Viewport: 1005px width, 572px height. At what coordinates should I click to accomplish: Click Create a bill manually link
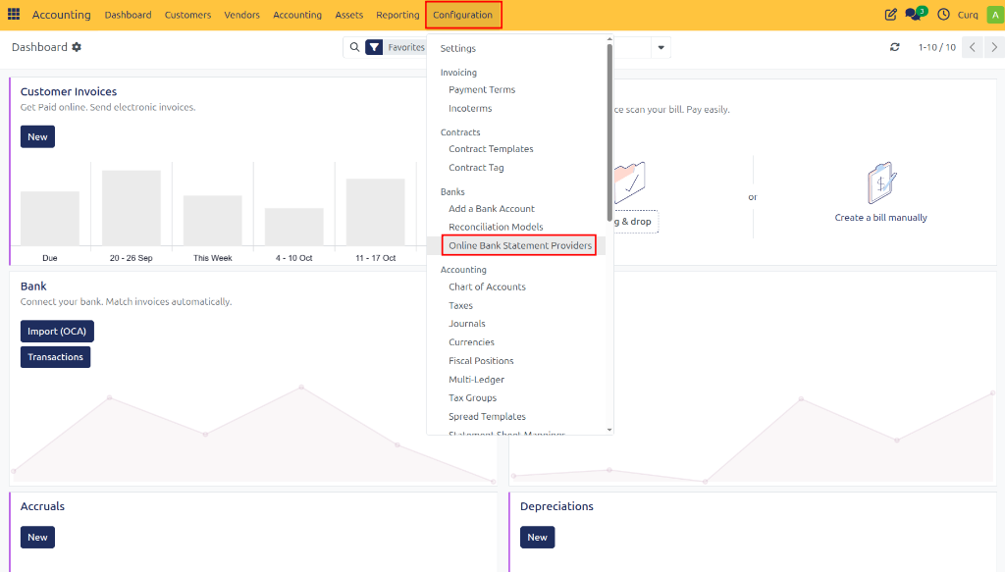(880, 218)
